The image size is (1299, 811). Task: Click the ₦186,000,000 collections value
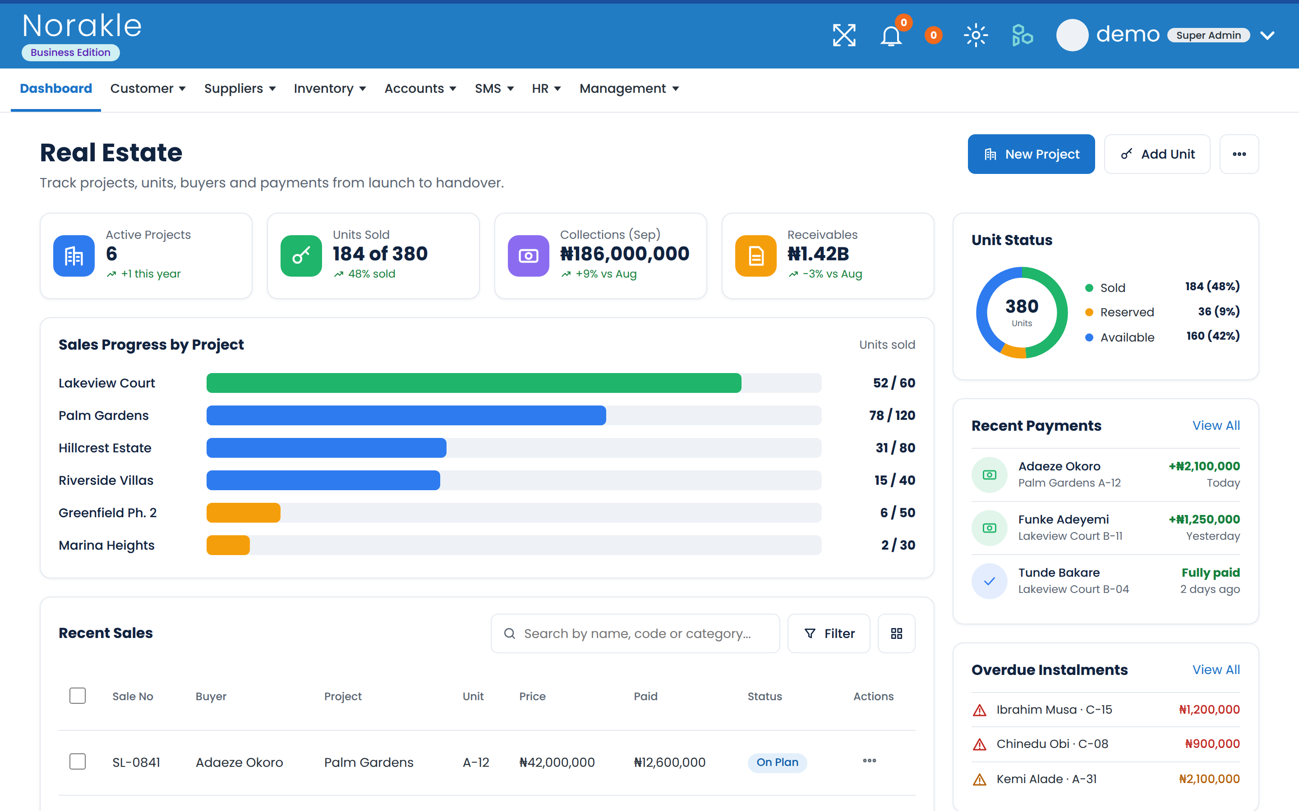(624, 254)
